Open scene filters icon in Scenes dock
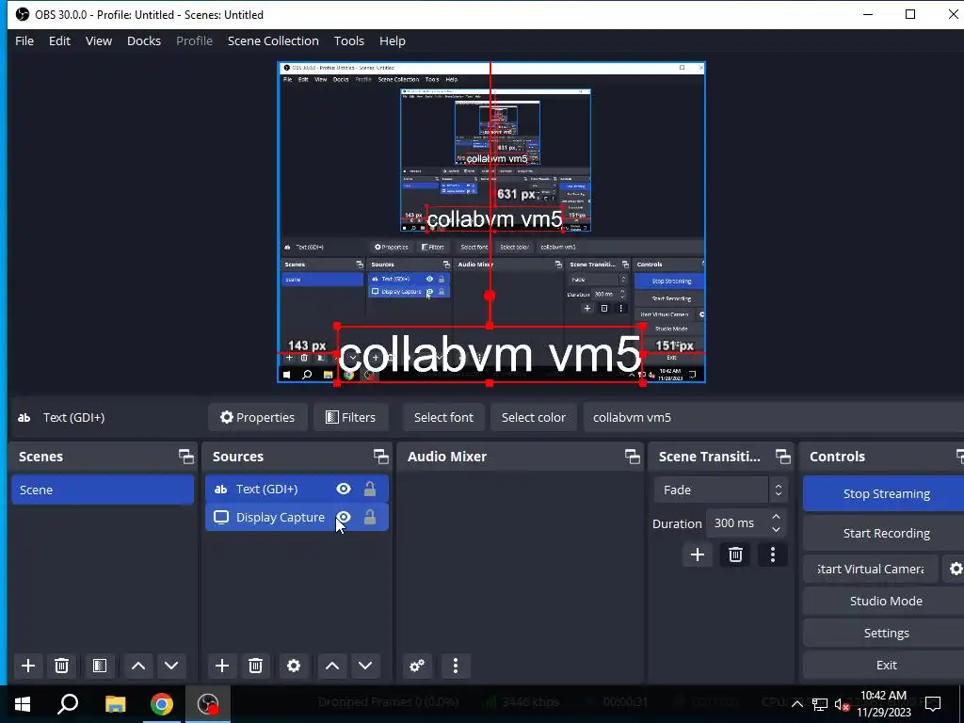 100,666
